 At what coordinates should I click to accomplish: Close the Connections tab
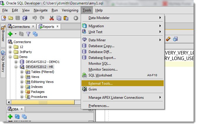point(33,26)
